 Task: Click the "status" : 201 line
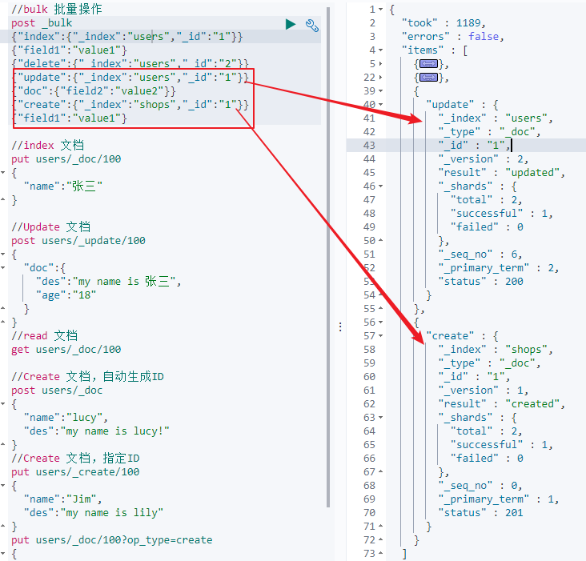coord(480,512)
